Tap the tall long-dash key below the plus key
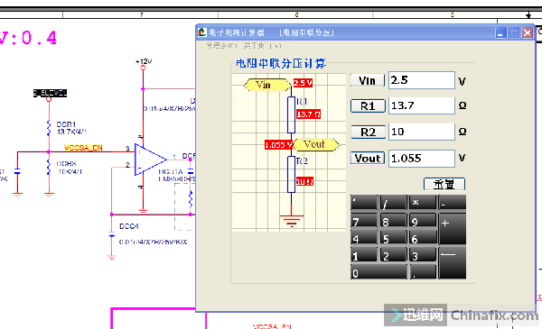Image resolution: width=542 pixels, height=329 pixels. [x=453, y=263]
